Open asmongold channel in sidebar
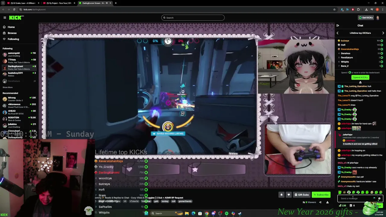This screenshot has width=386, height=217. point(19,54)
